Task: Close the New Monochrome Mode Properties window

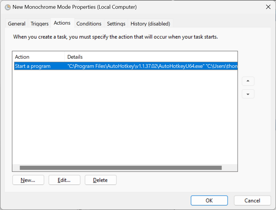Action: tap(268, 7)
